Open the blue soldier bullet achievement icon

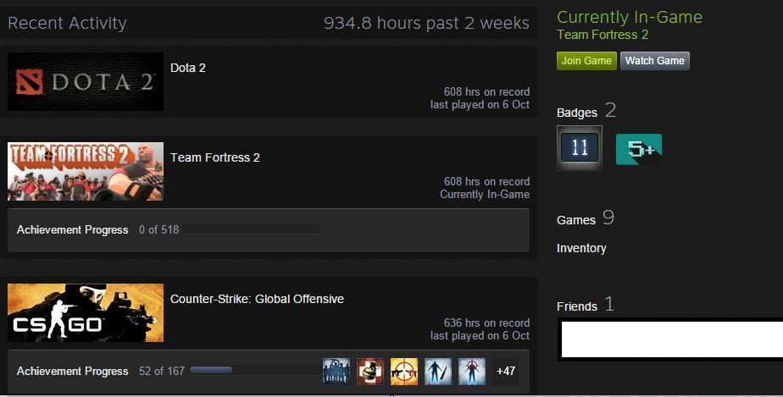438,372
